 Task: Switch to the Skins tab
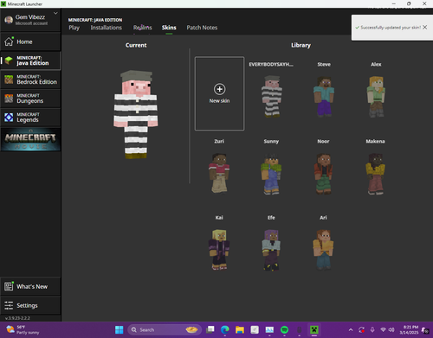tap(169, 28)
